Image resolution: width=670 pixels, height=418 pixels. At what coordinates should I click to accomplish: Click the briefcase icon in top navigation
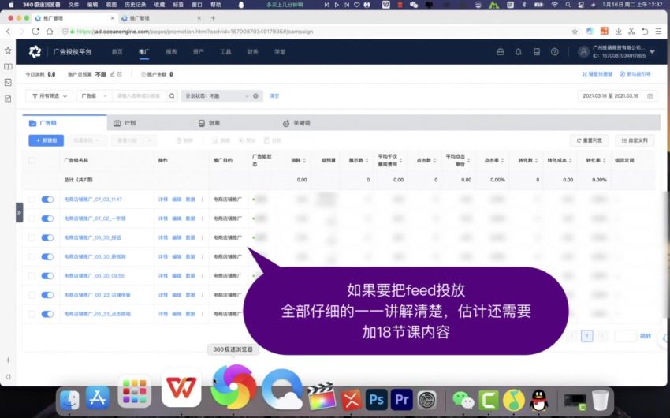pos(500,52)
